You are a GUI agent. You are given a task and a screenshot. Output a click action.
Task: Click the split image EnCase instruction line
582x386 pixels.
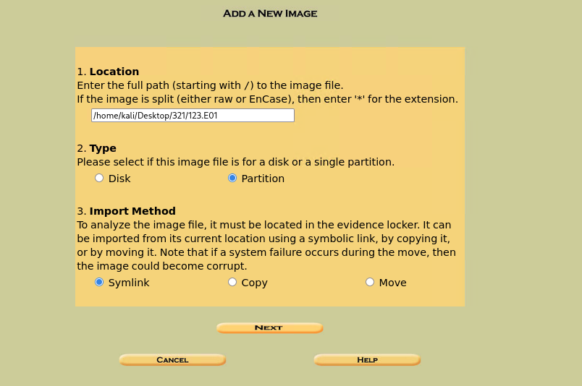(267, 99)
